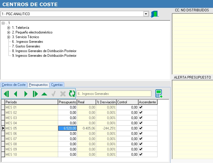Viewport: 213px width, 163px height.
Task: Click the ALERTA PRESUPUESTO list panel
Action: 193,120
